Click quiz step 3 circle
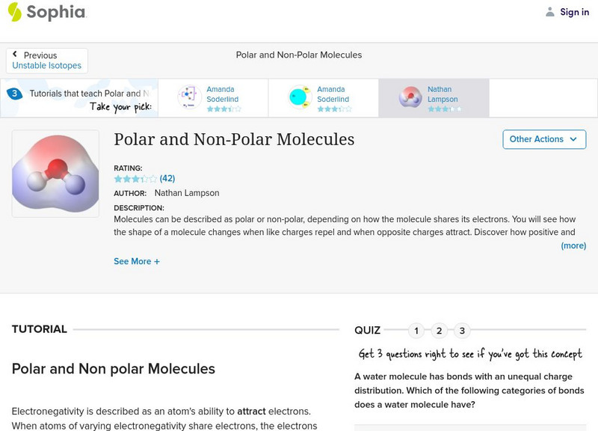The image size is (598, 431). pos(463,329)
